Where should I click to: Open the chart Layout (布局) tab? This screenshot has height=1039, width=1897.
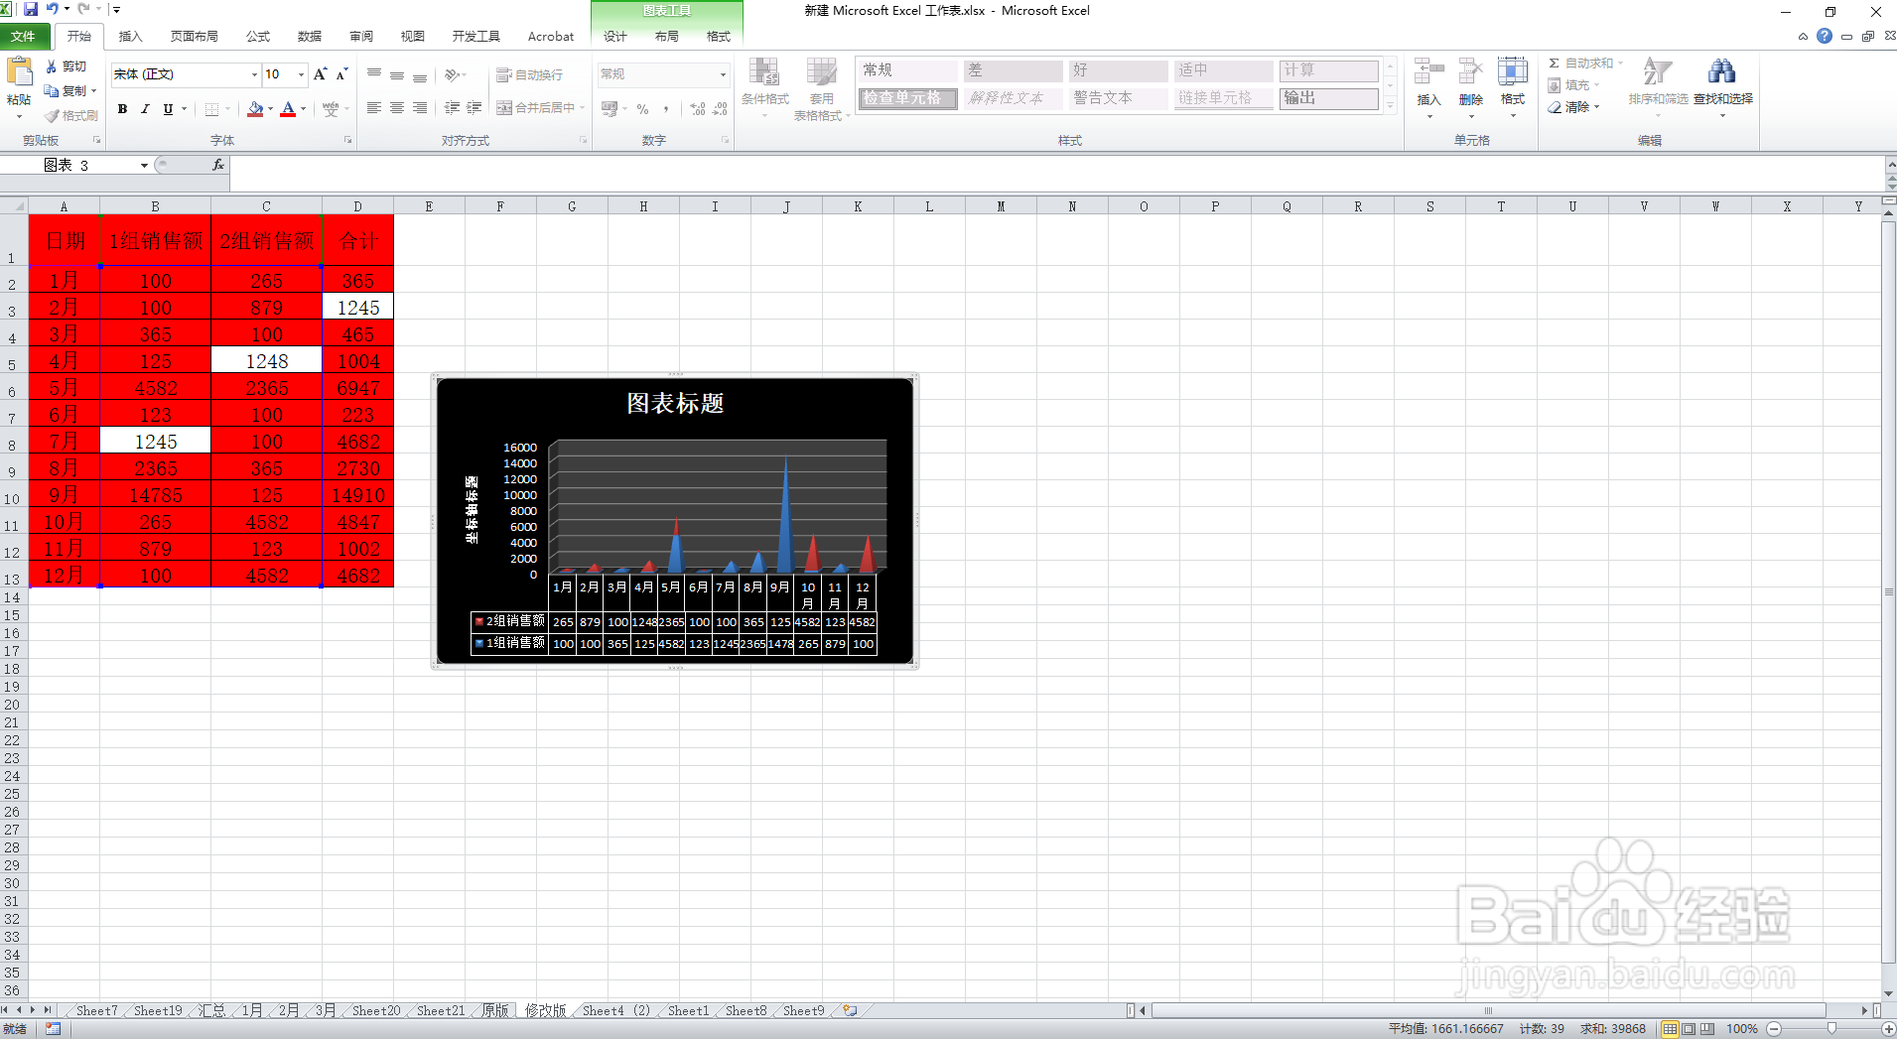tap(667, 36)
